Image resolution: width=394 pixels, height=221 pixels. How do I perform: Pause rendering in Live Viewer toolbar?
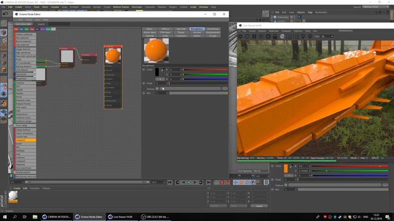(x=254, y=37)
